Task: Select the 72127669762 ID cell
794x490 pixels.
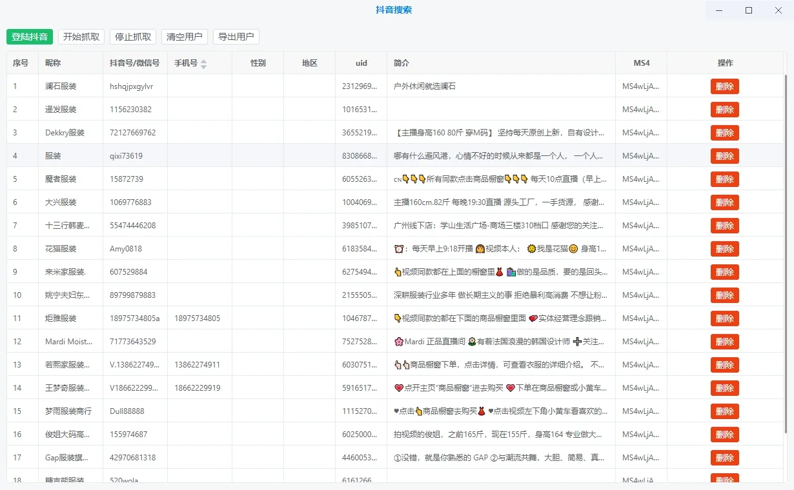Action: 135,133
